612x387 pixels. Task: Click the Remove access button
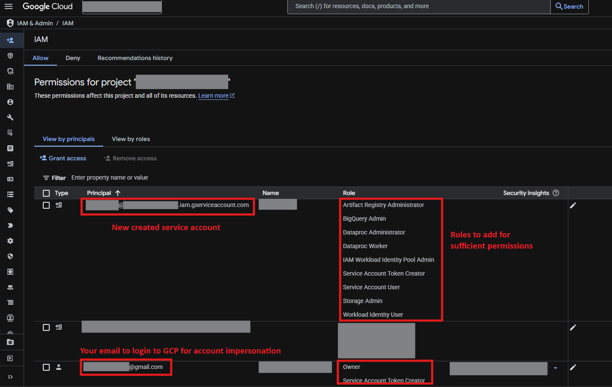[x=130, y=158]
